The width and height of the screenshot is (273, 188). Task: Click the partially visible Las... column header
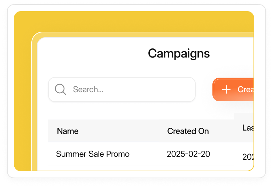tap(248, 128)
